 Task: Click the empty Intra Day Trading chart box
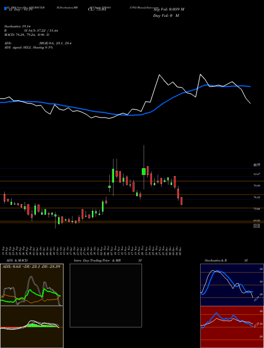[x=106, y=295]
